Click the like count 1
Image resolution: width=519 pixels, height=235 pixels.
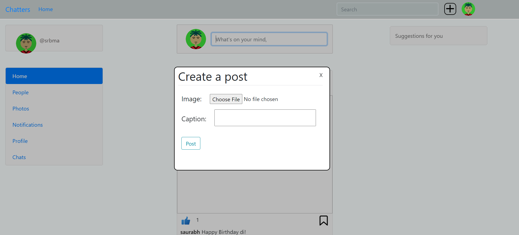[x=198, y=220]
